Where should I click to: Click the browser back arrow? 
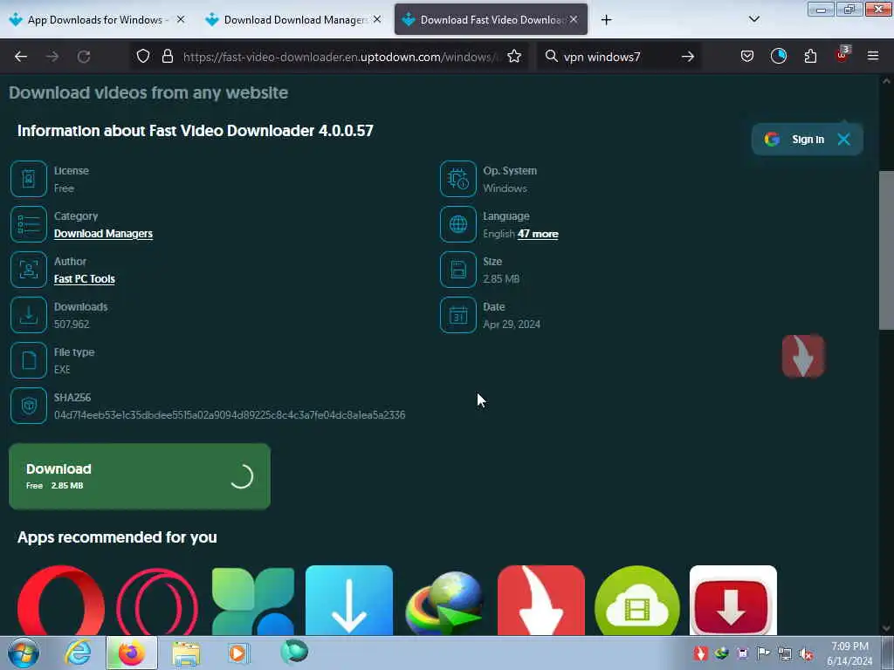point(21,57)
